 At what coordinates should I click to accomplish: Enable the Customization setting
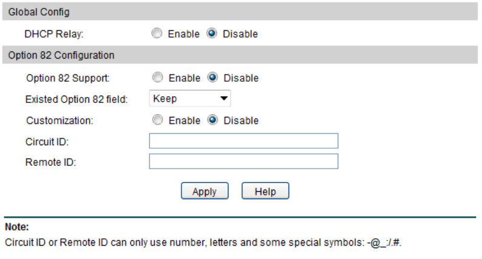click(x=158, y=120)
